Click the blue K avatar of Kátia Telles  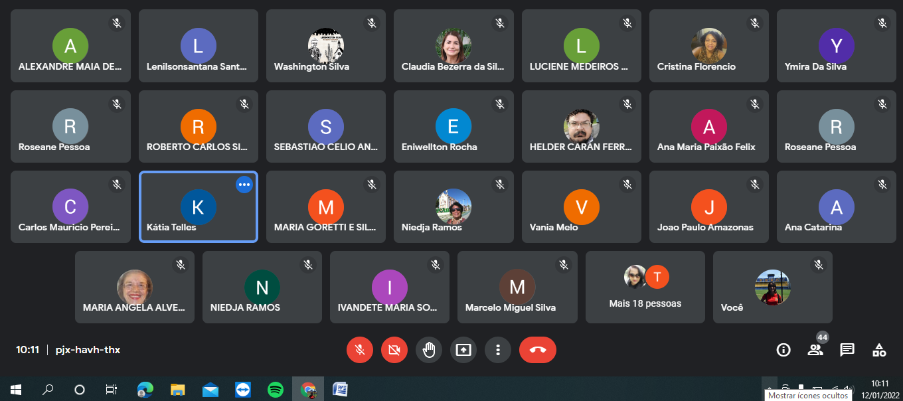click(x=198, y=206)
